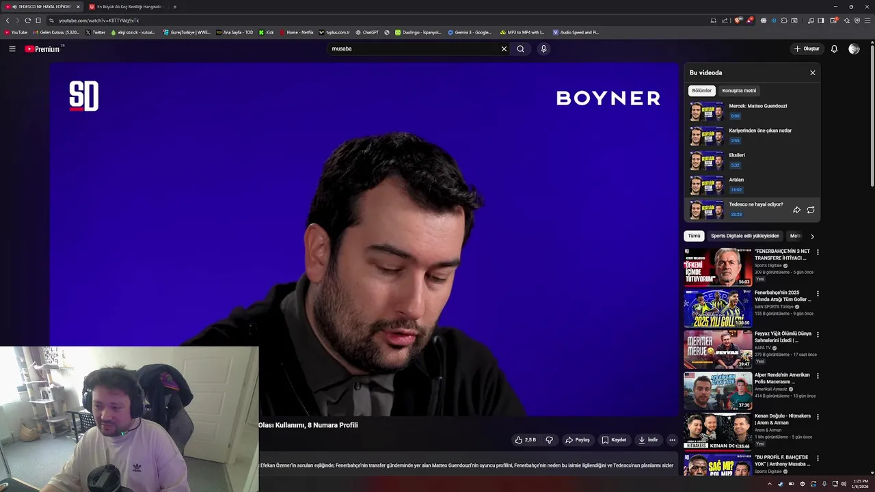
Task: Open a new browser tab
Action: [x=175, y=7]
